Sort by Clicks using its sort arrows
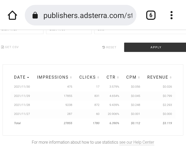 pos(98,77)
